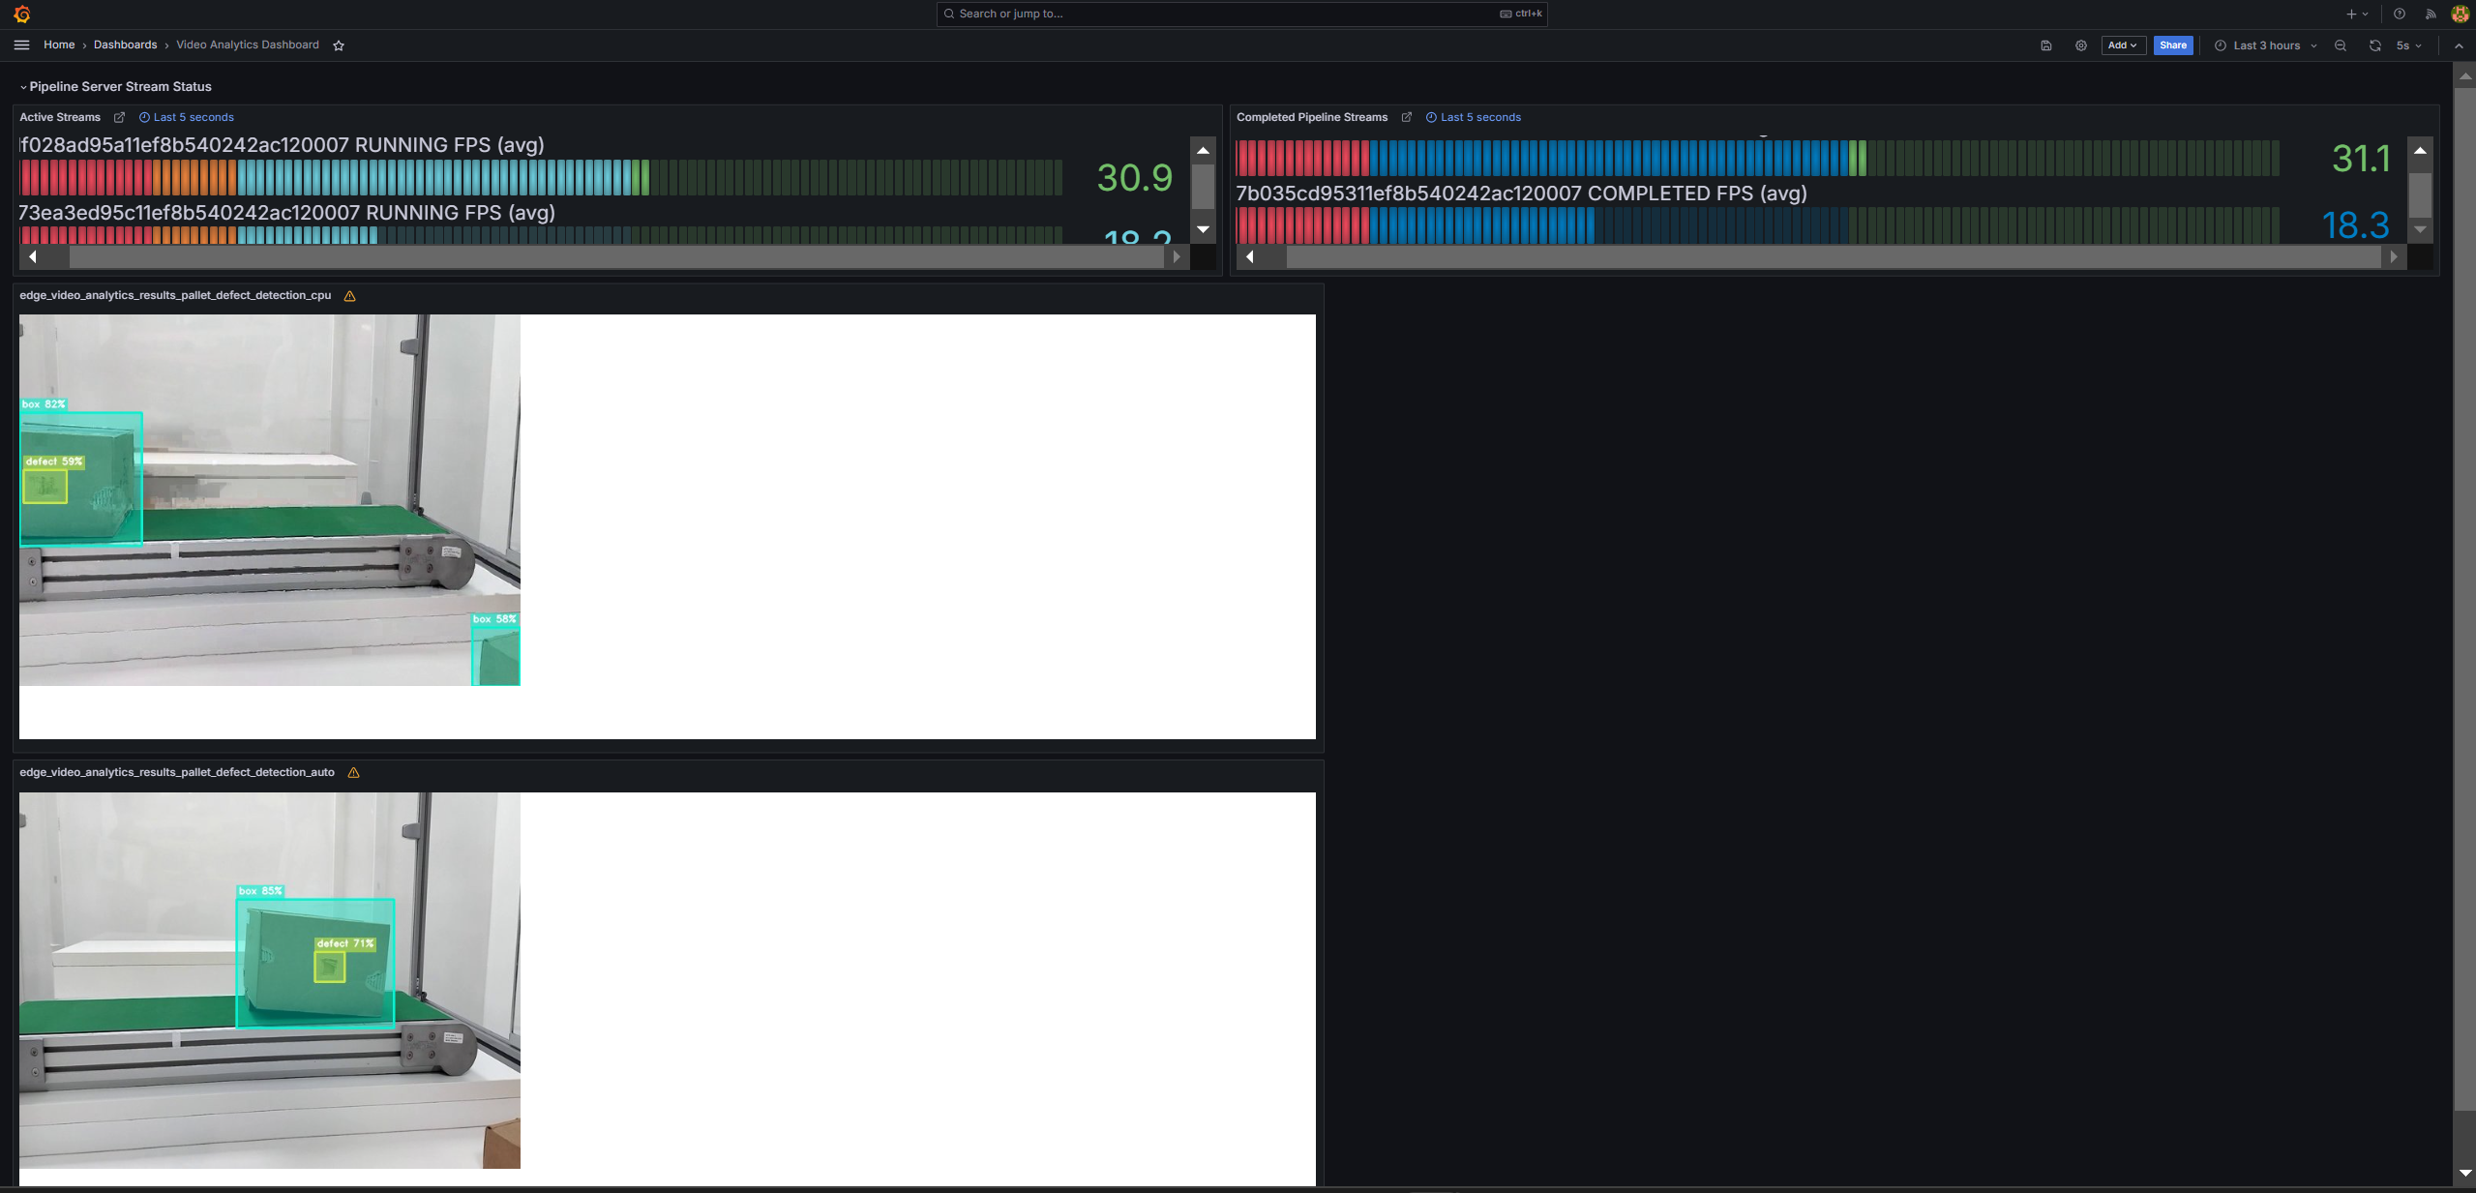Open the Grafana home logo
Image resolution: width=2476 pixels, height=1193 pixels.
[x=22, y=14]
